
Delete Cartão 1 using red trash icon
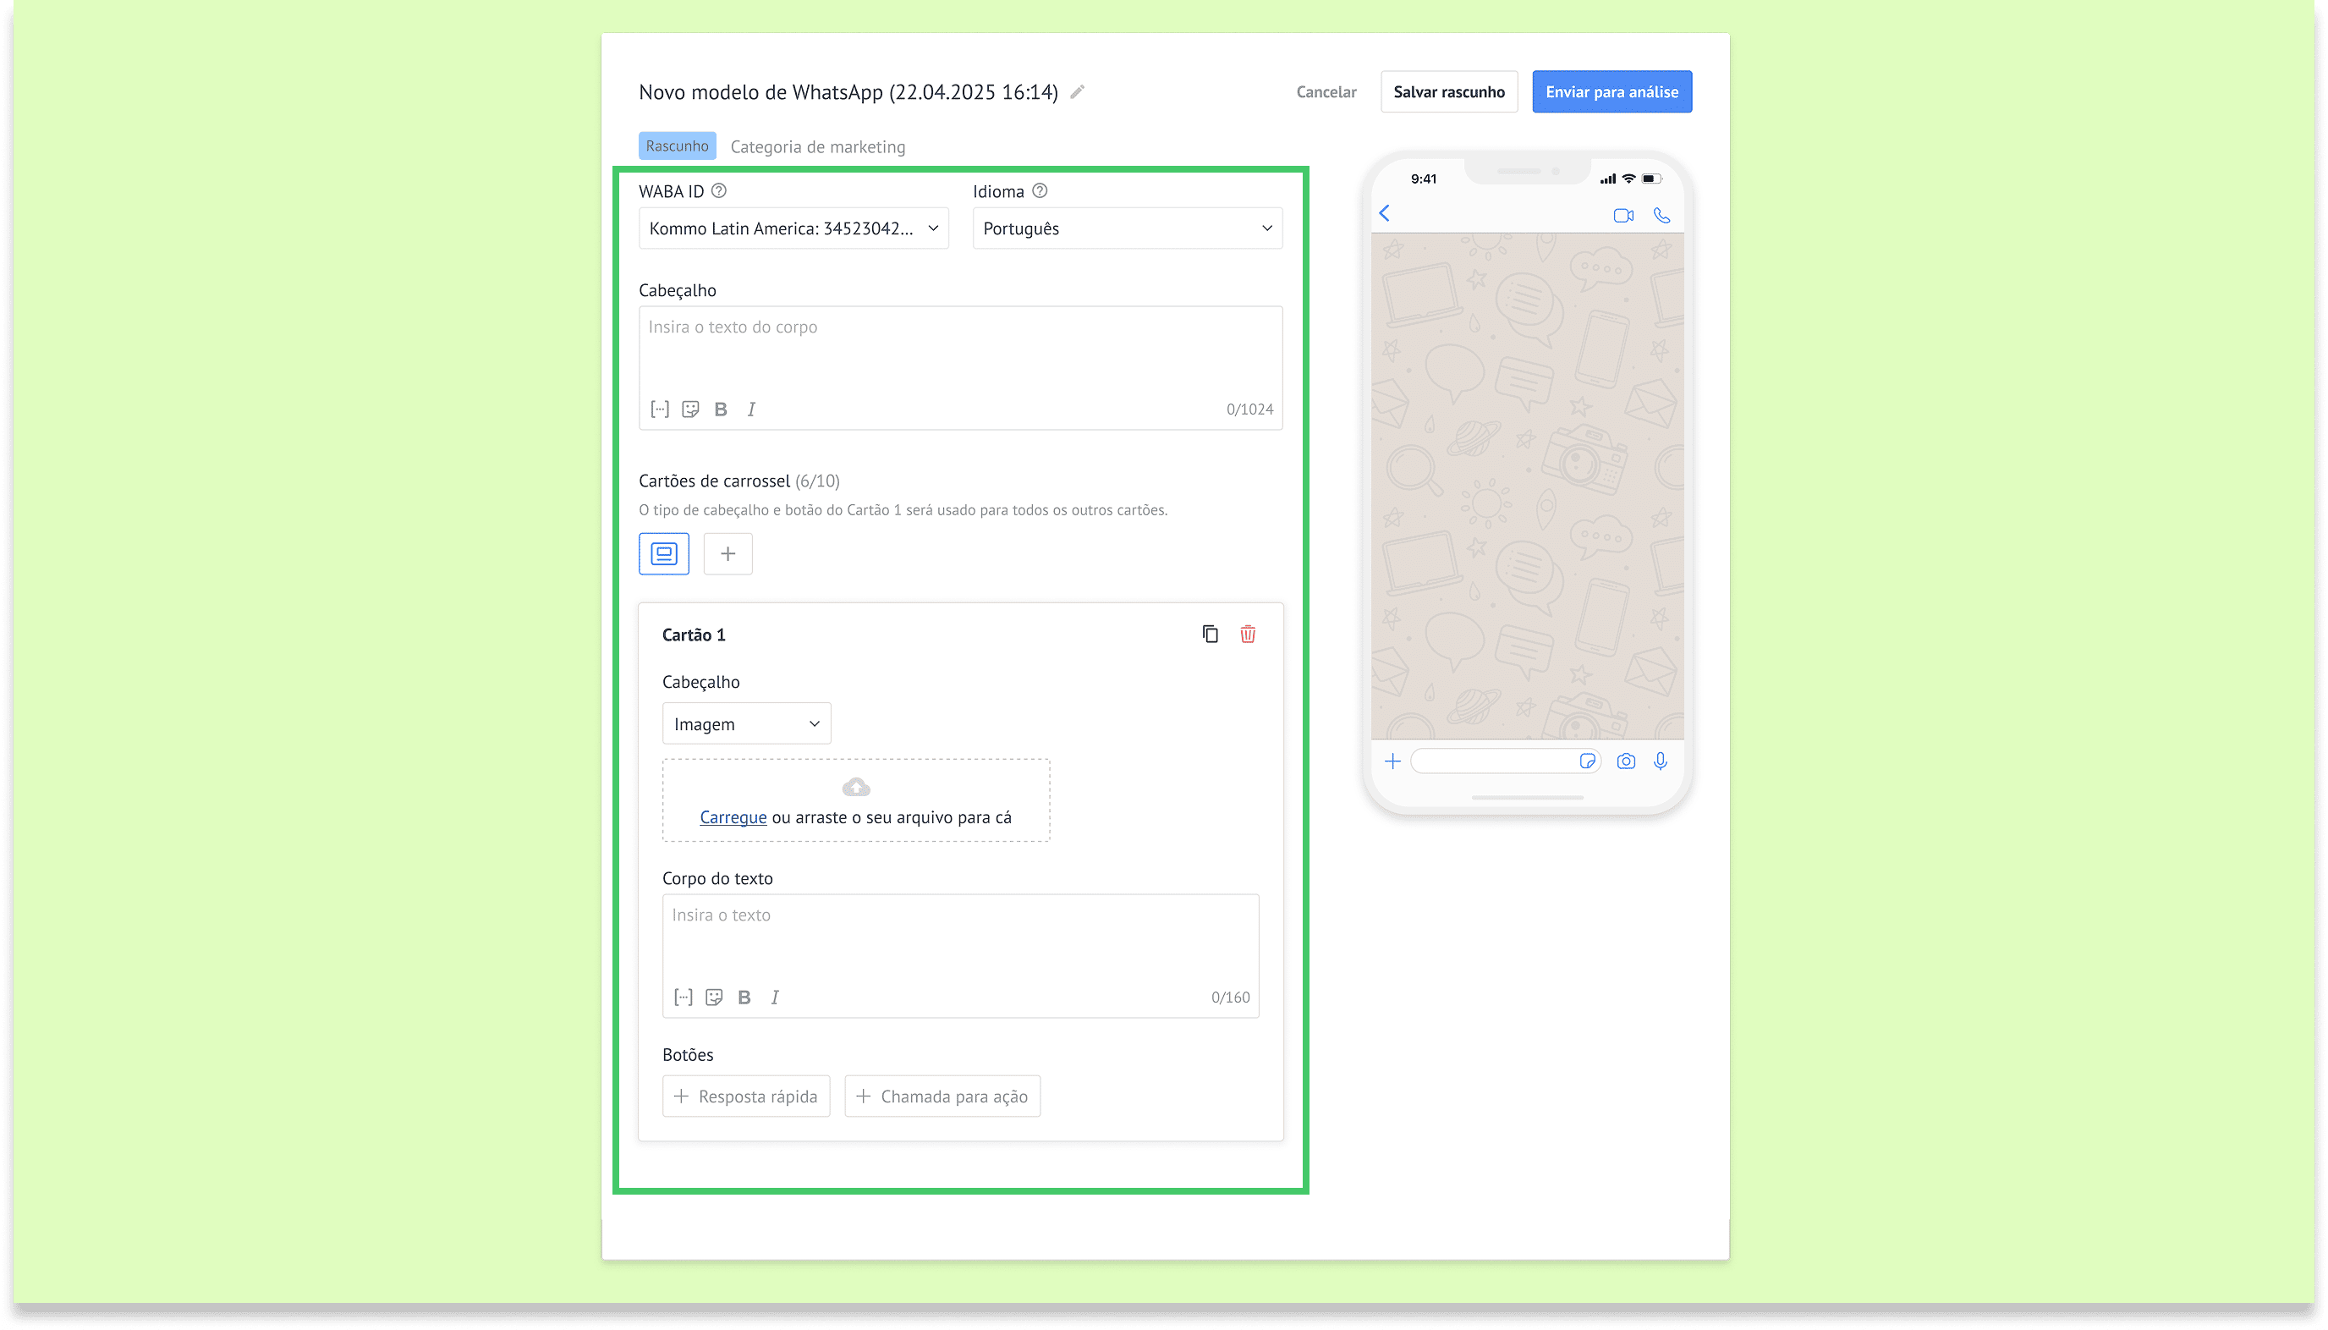(1248, 634)
